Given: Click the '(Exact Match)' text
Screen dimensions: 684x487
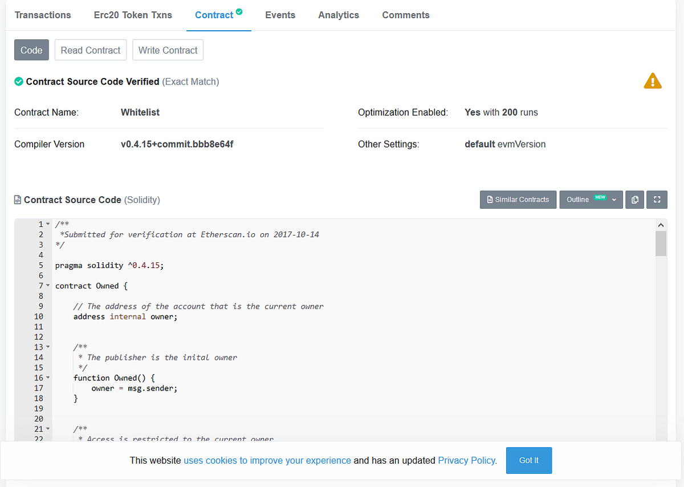Looking at the screenshot, I should click(190, 82).
